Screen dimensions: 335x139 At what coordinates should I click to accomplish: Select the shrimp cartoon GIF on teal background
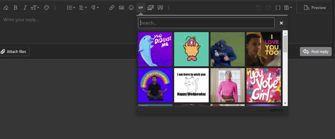(x=191, y=49)
